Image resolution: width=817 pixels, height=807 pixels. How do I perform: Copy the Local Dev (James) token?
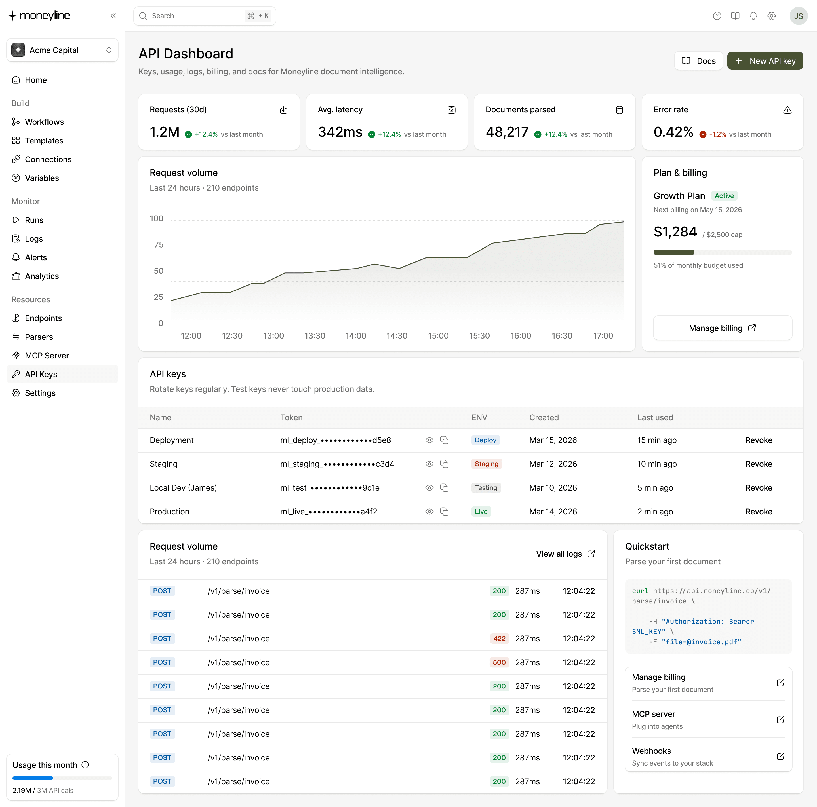pyautogui.click(x=444, y=487)
